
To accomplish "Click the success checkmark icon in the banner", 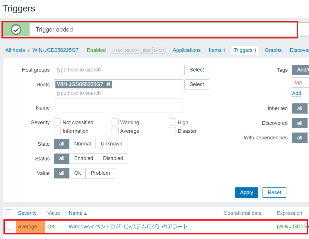I will pyautogui.click(x=16, y=30).
